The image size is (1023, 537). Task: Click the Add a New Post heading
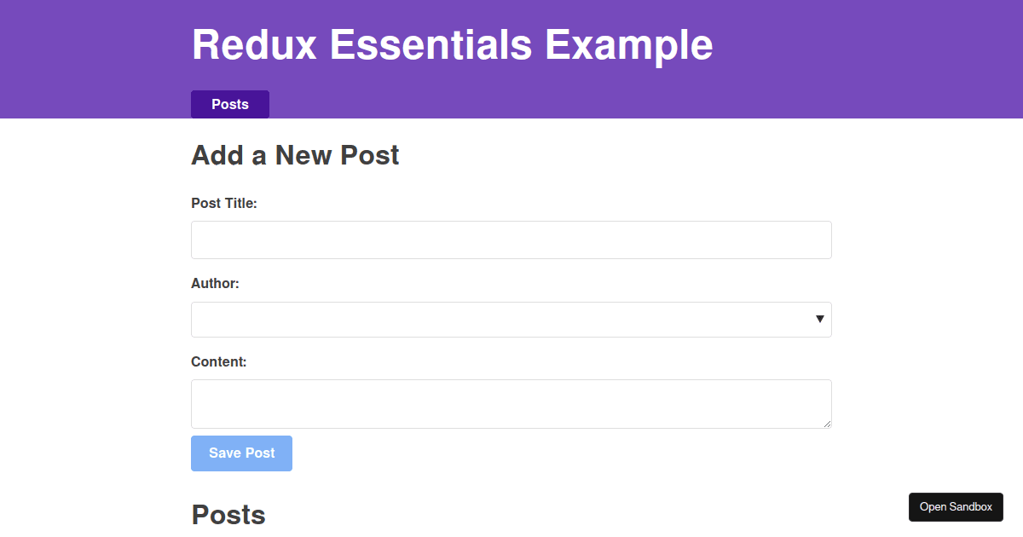tap(295, 155)
